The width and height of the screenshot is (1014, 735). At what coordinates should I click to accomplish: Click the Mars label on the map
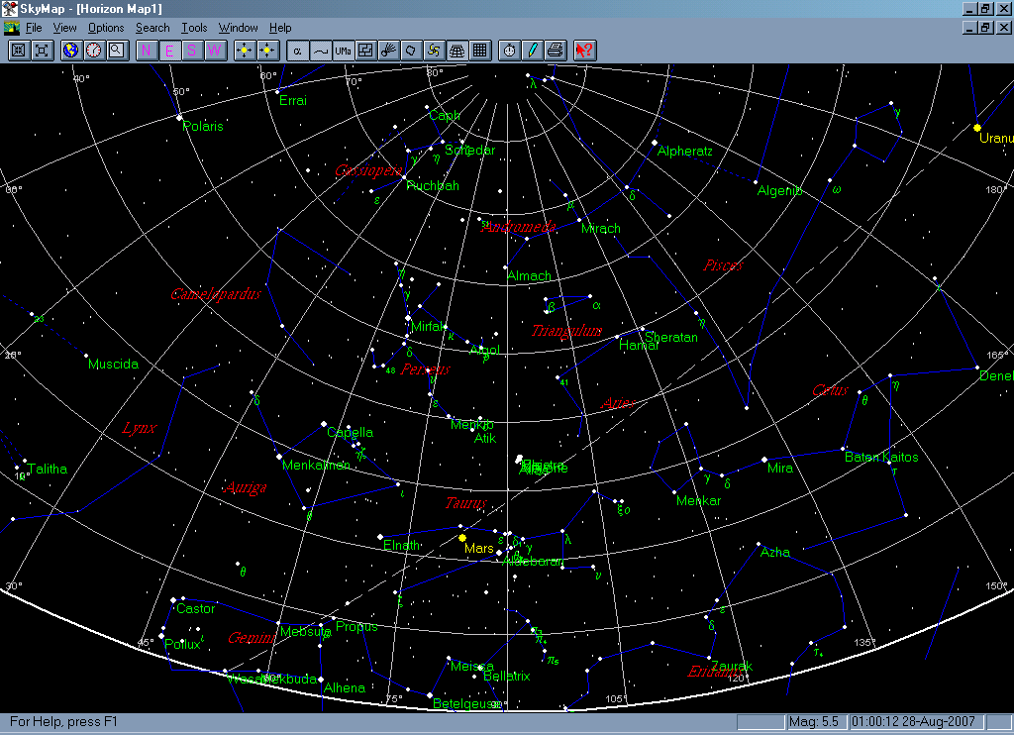tap(479, 549)
